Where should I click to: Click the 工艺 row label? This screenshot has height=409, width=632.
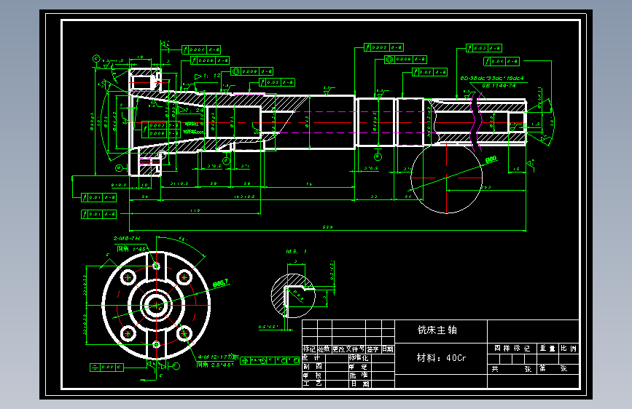[312, 384]
